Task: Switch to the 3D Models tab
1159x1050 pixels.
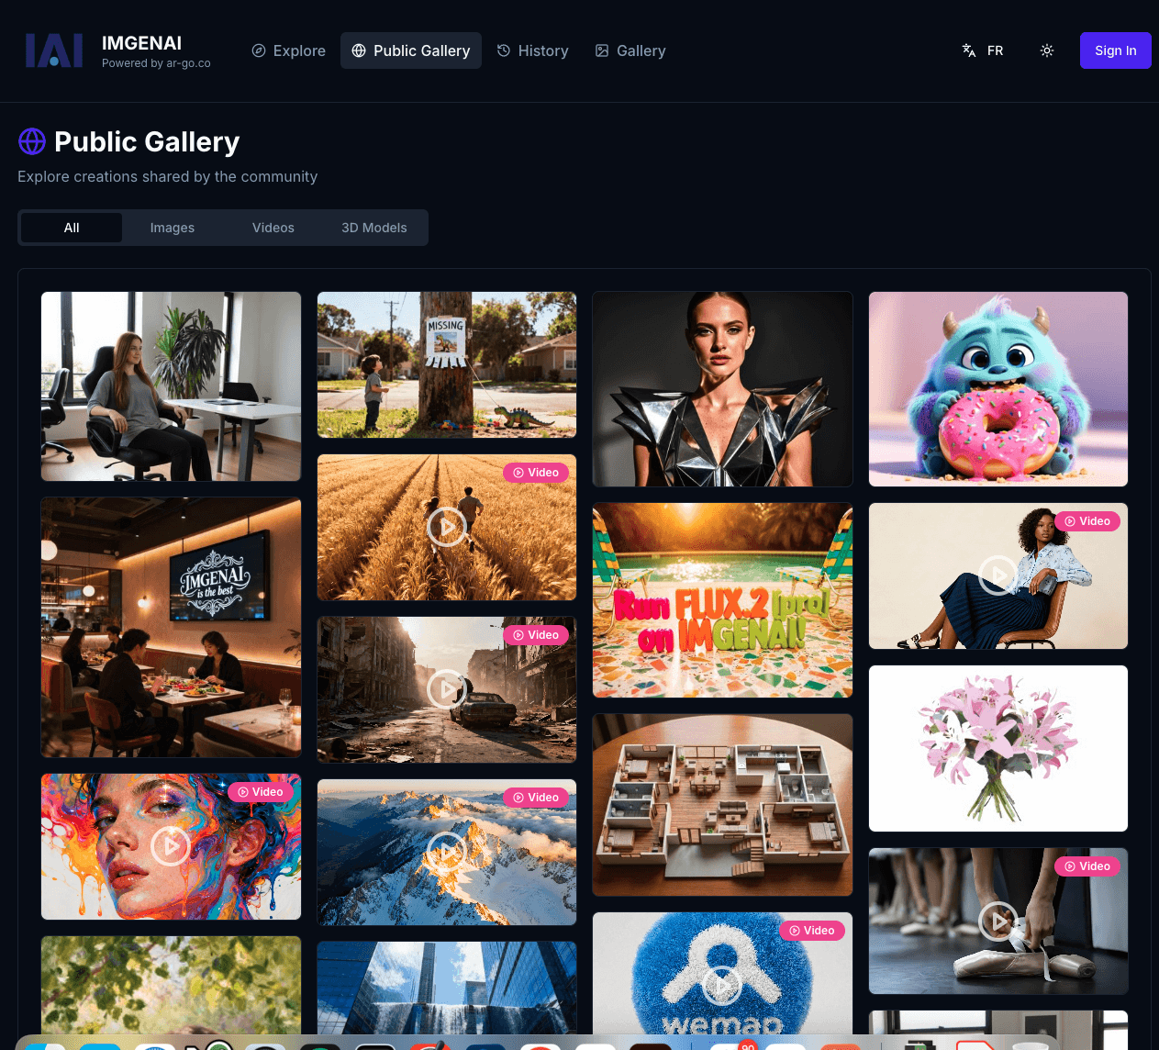Action: (x=374, y=228)
